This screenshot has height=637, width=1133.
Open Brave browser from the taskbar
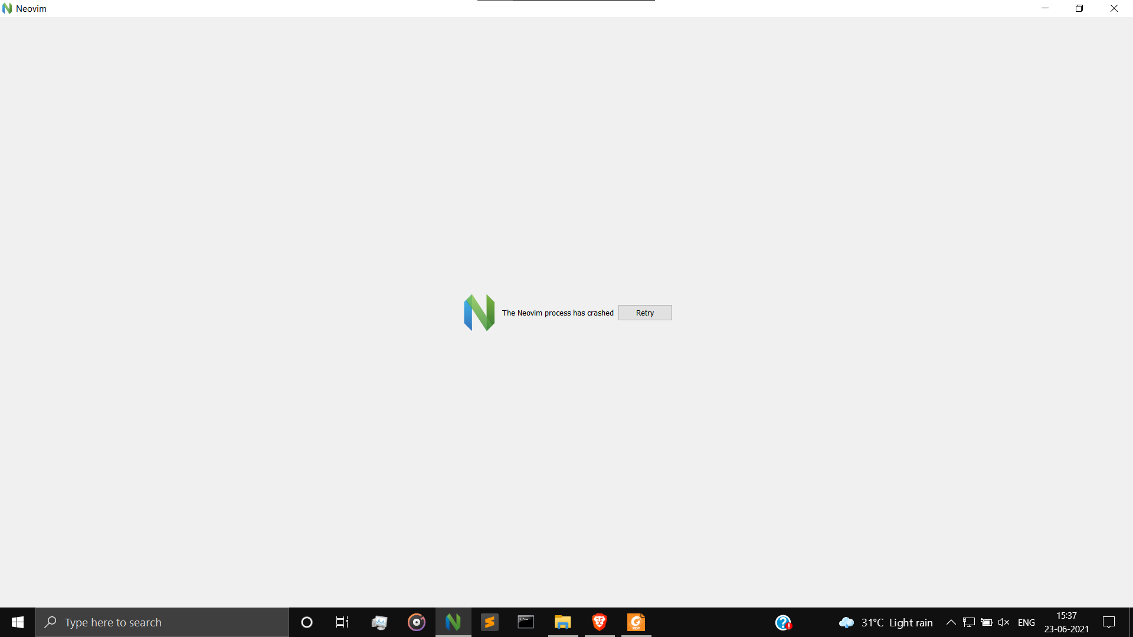[600, 622]
